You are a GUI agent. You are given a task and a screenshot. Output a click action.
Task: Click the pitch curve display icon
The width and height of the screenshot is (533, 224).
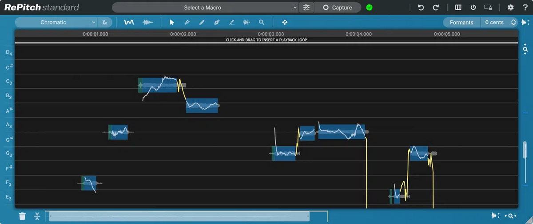point(129,22)
